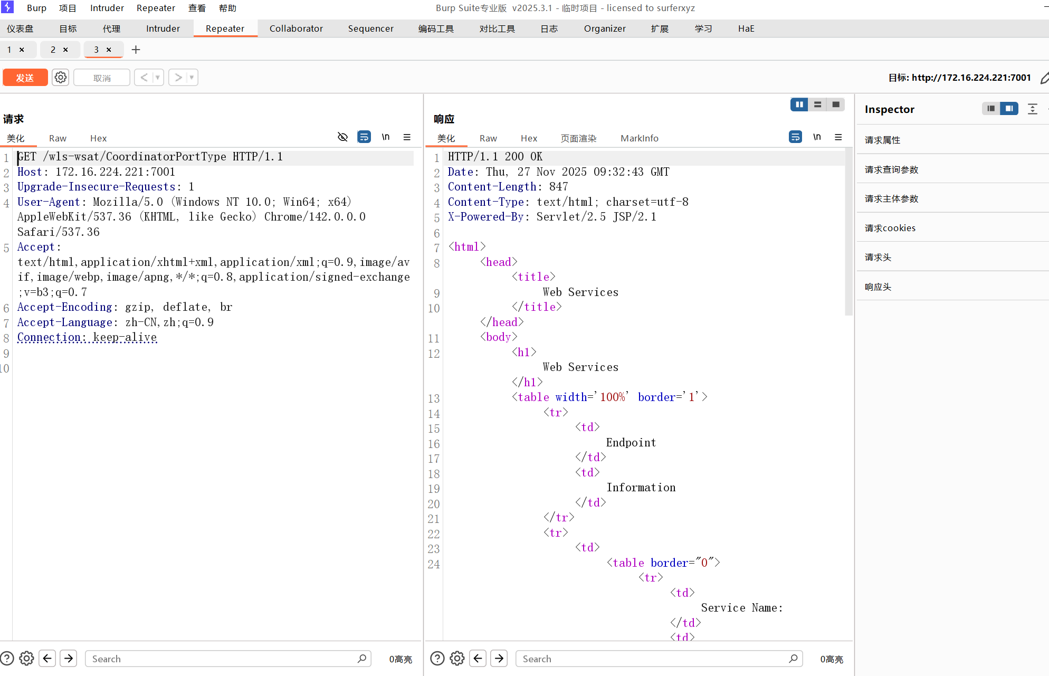This screenshot has height=676, width=1049.
Task: Click the Repeater settings gear icon
Action: 61,78
